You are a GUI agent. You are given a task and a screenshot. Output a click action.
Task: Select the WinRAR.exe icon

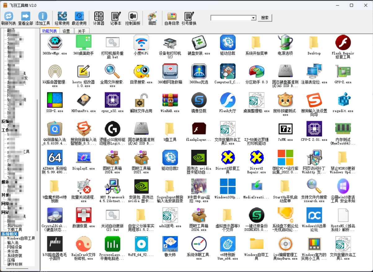(170, 100)
